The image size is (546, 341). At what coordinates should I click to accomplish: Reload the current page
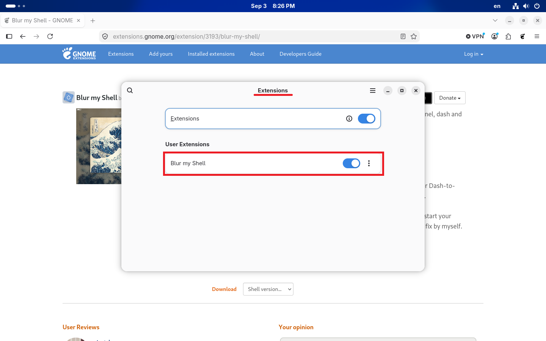(x=50, y=36)
